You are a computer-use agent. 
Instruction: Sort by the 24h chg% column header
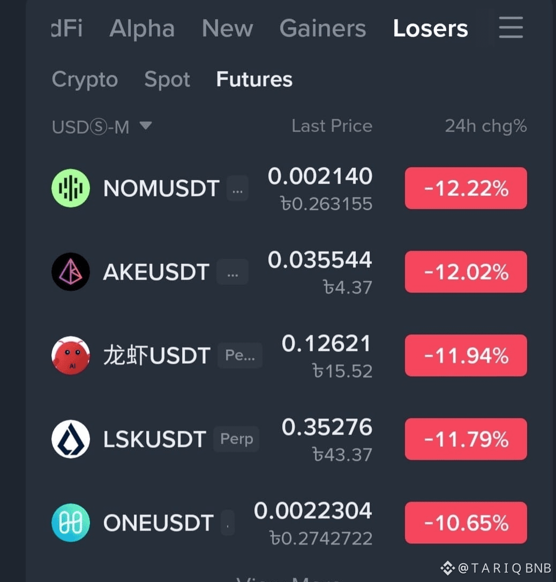(486, 126)
